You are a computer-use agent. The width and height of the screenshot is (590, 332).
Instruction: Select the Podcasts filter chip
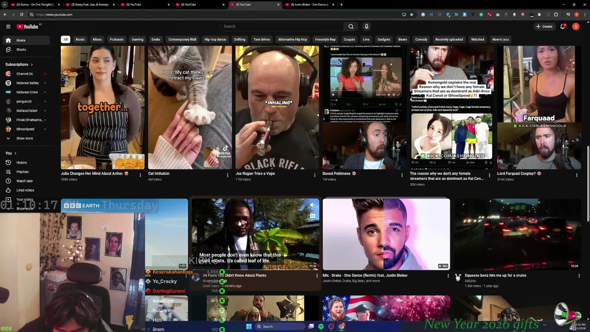[x=117, y=39]
